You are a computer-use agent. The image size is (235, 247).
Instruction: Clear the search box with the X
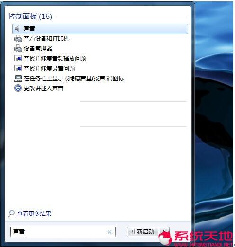tap(109, 232)
